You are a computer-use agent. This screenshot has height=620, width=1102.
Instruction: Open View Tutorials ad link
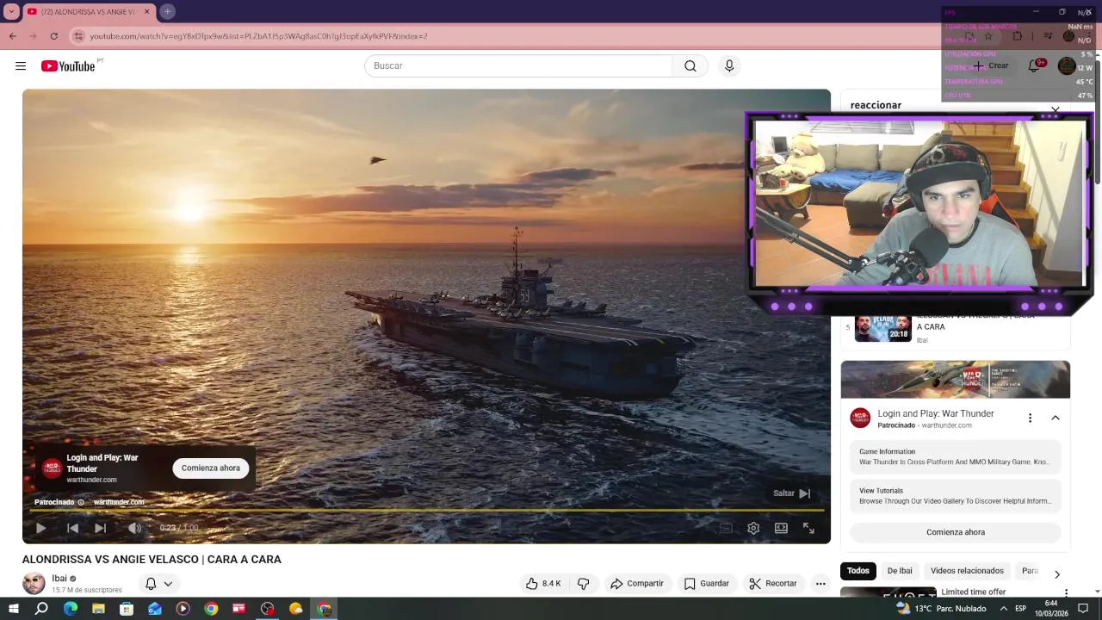pos(956,496)
